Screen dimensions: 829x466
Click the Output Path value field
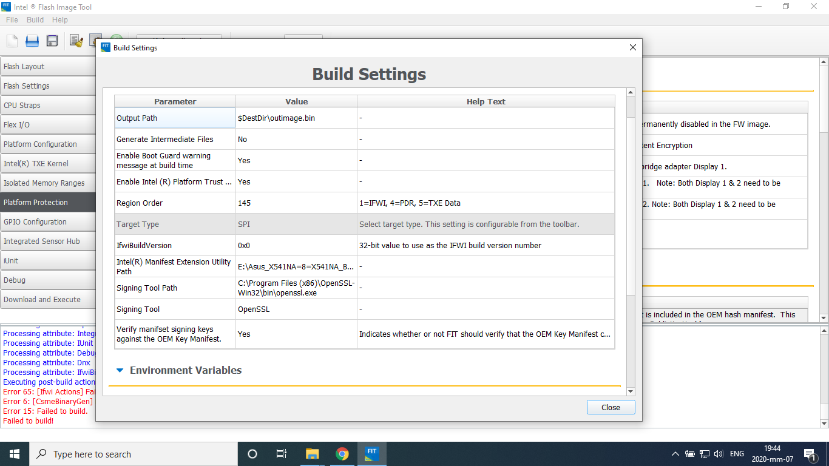(x=296, y=118)
